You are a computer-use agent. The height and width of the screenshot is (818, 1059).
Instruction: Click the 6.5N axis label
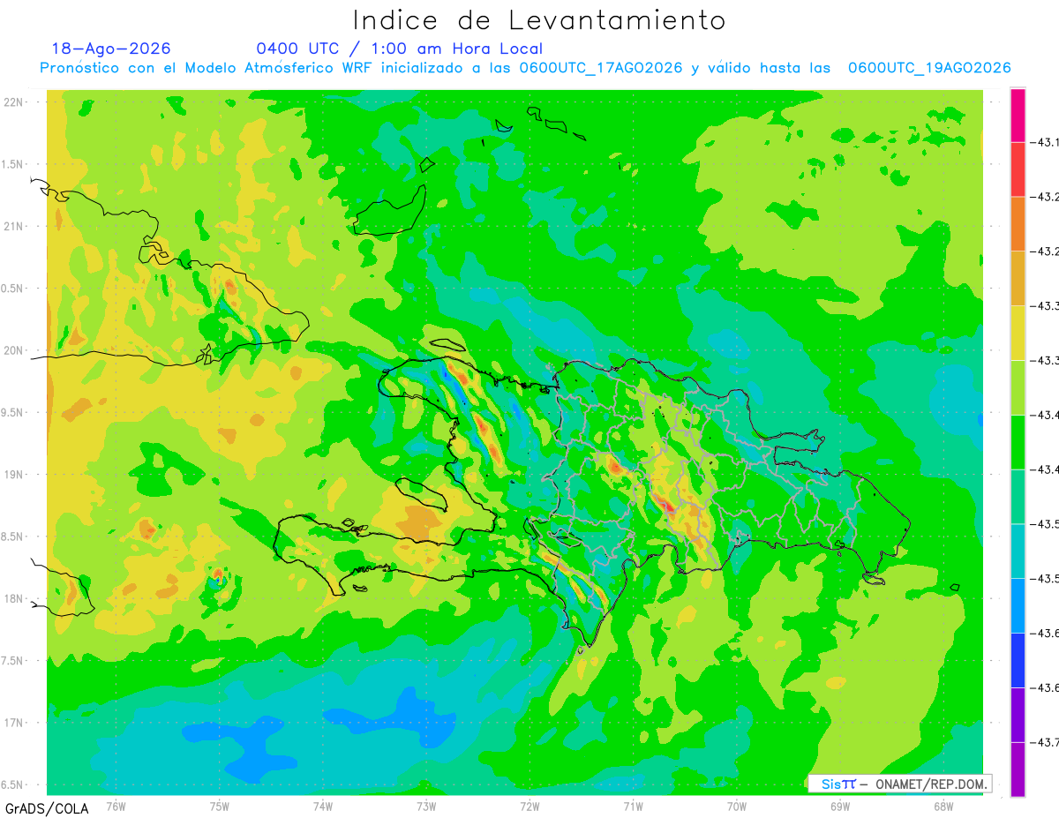click(x=13, y=784)
